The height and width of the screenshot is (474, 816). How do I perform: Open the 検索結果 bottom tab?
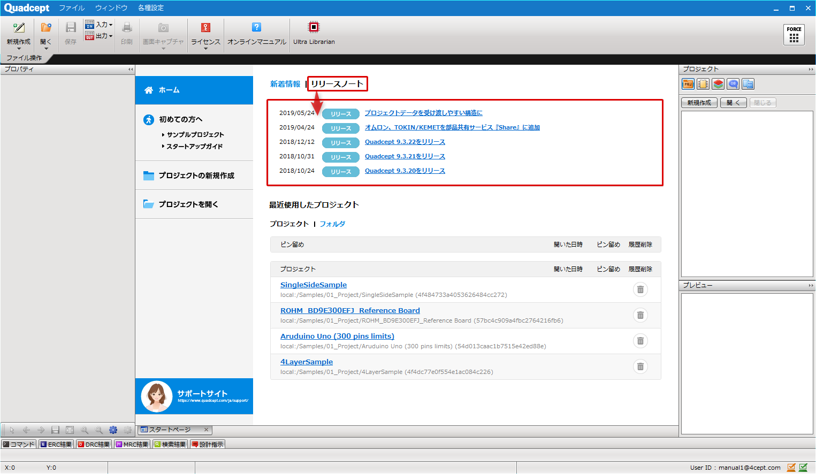170,445
